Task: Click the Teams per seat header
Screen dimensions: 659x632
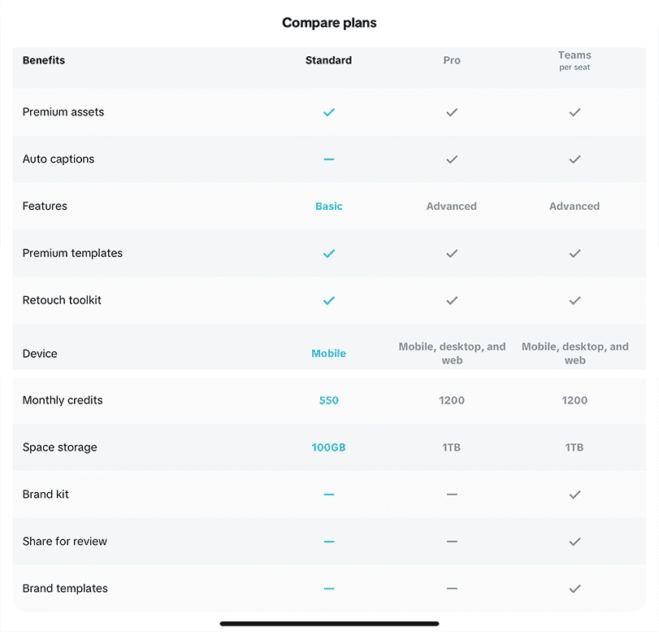Action: [574, 59]
